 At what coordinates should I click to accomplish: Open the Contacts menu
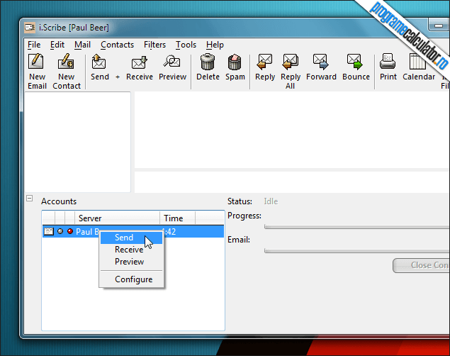coord(117,45)
